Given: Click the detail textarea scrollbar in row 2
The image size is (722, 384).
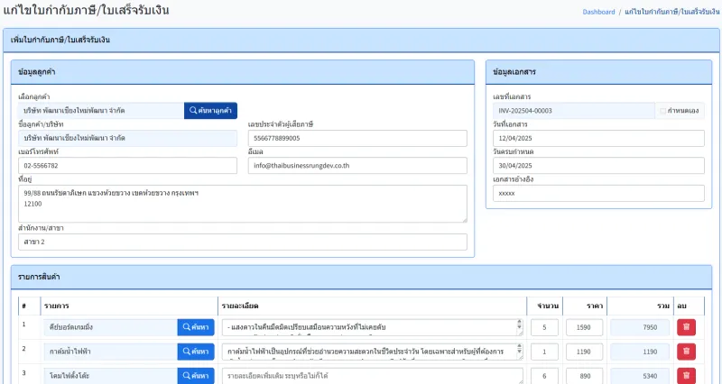Looking at the screenshot, I should pyautogui.click(x=520, y=352).
